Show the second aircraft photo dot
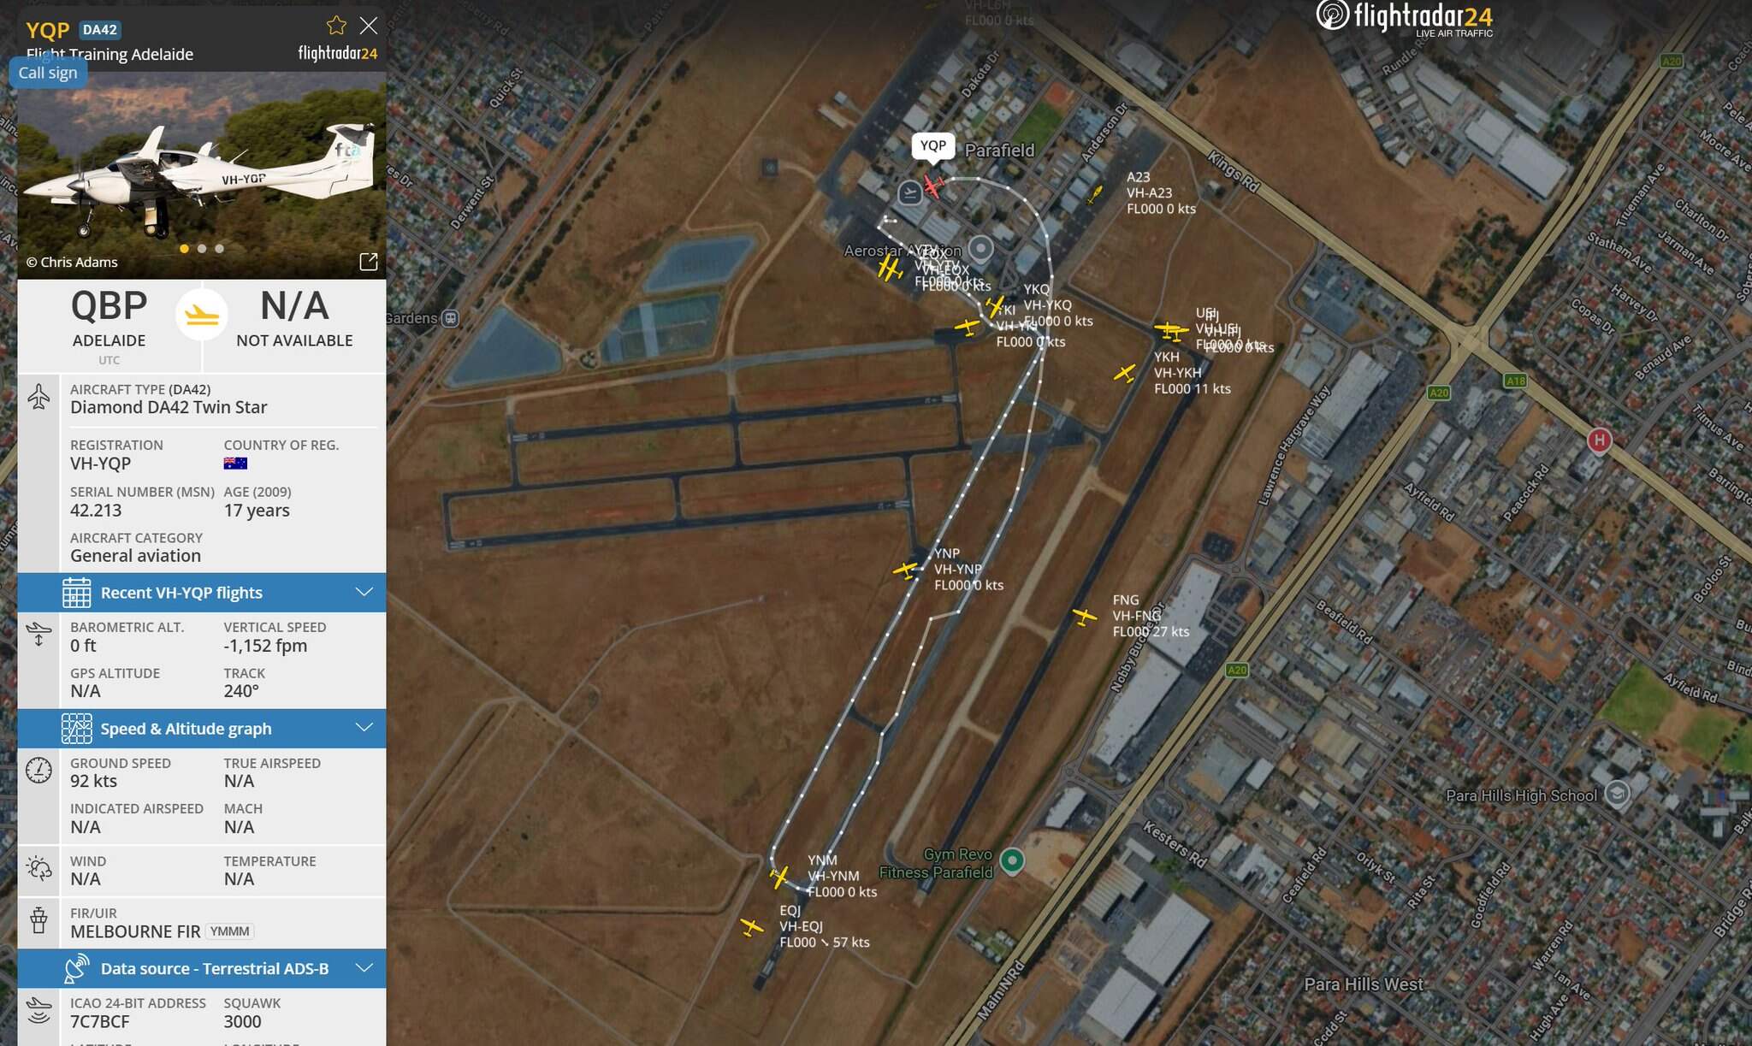 [x=202, y=249]
